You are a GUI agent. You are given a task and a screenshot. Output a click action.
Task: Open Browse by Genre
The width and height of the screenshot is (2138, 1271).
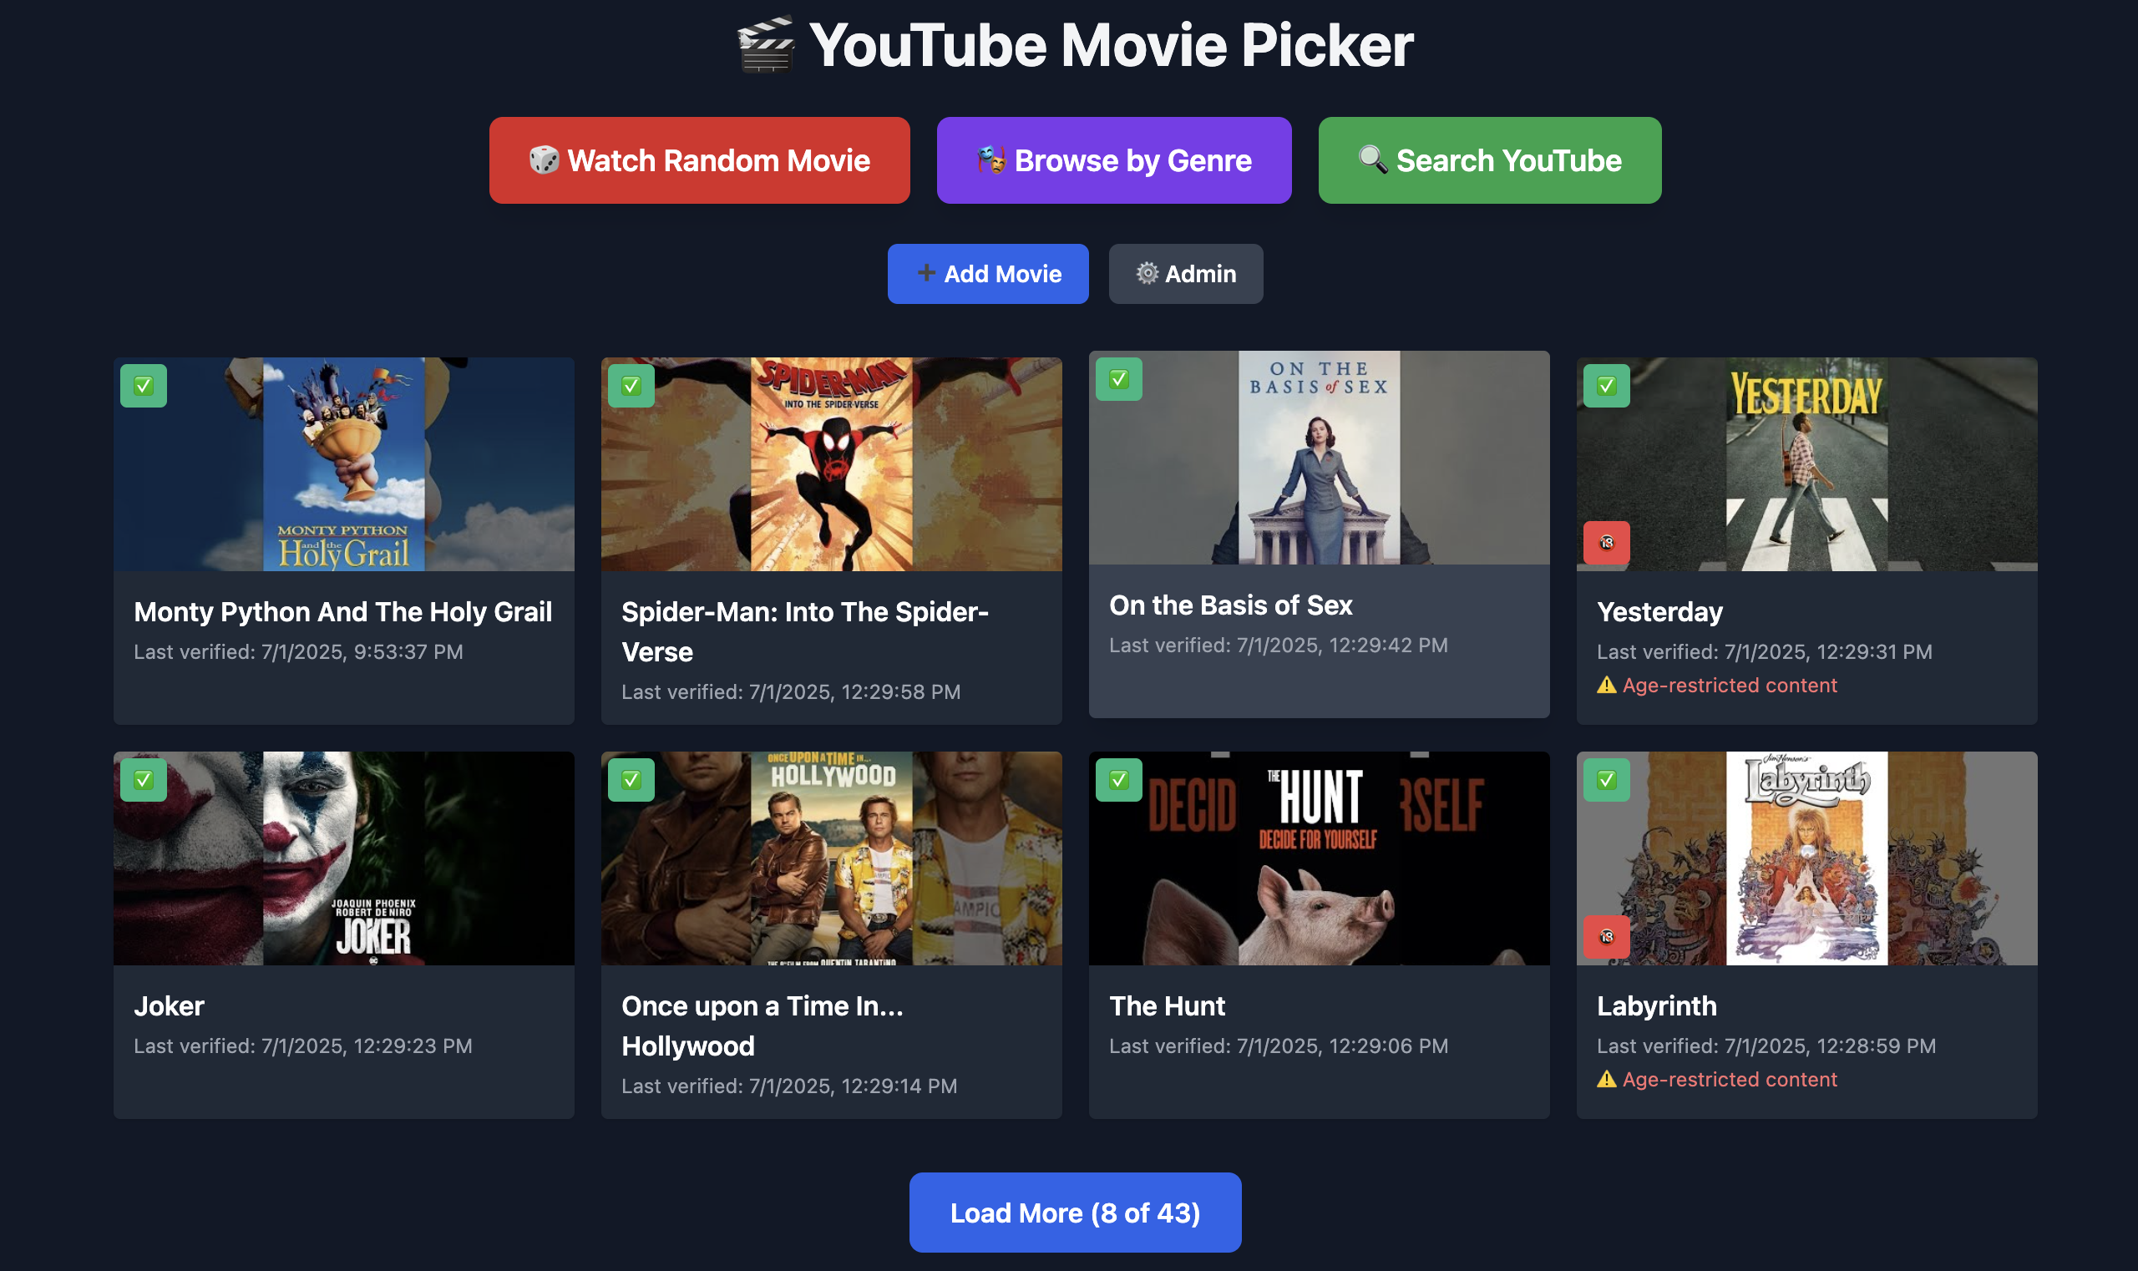(x=1113, y=160)
